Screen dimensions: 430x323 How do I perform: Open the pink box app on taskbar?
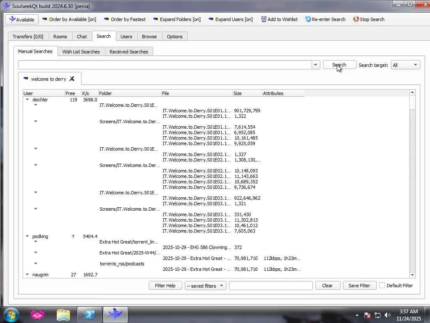pos(37,315)
